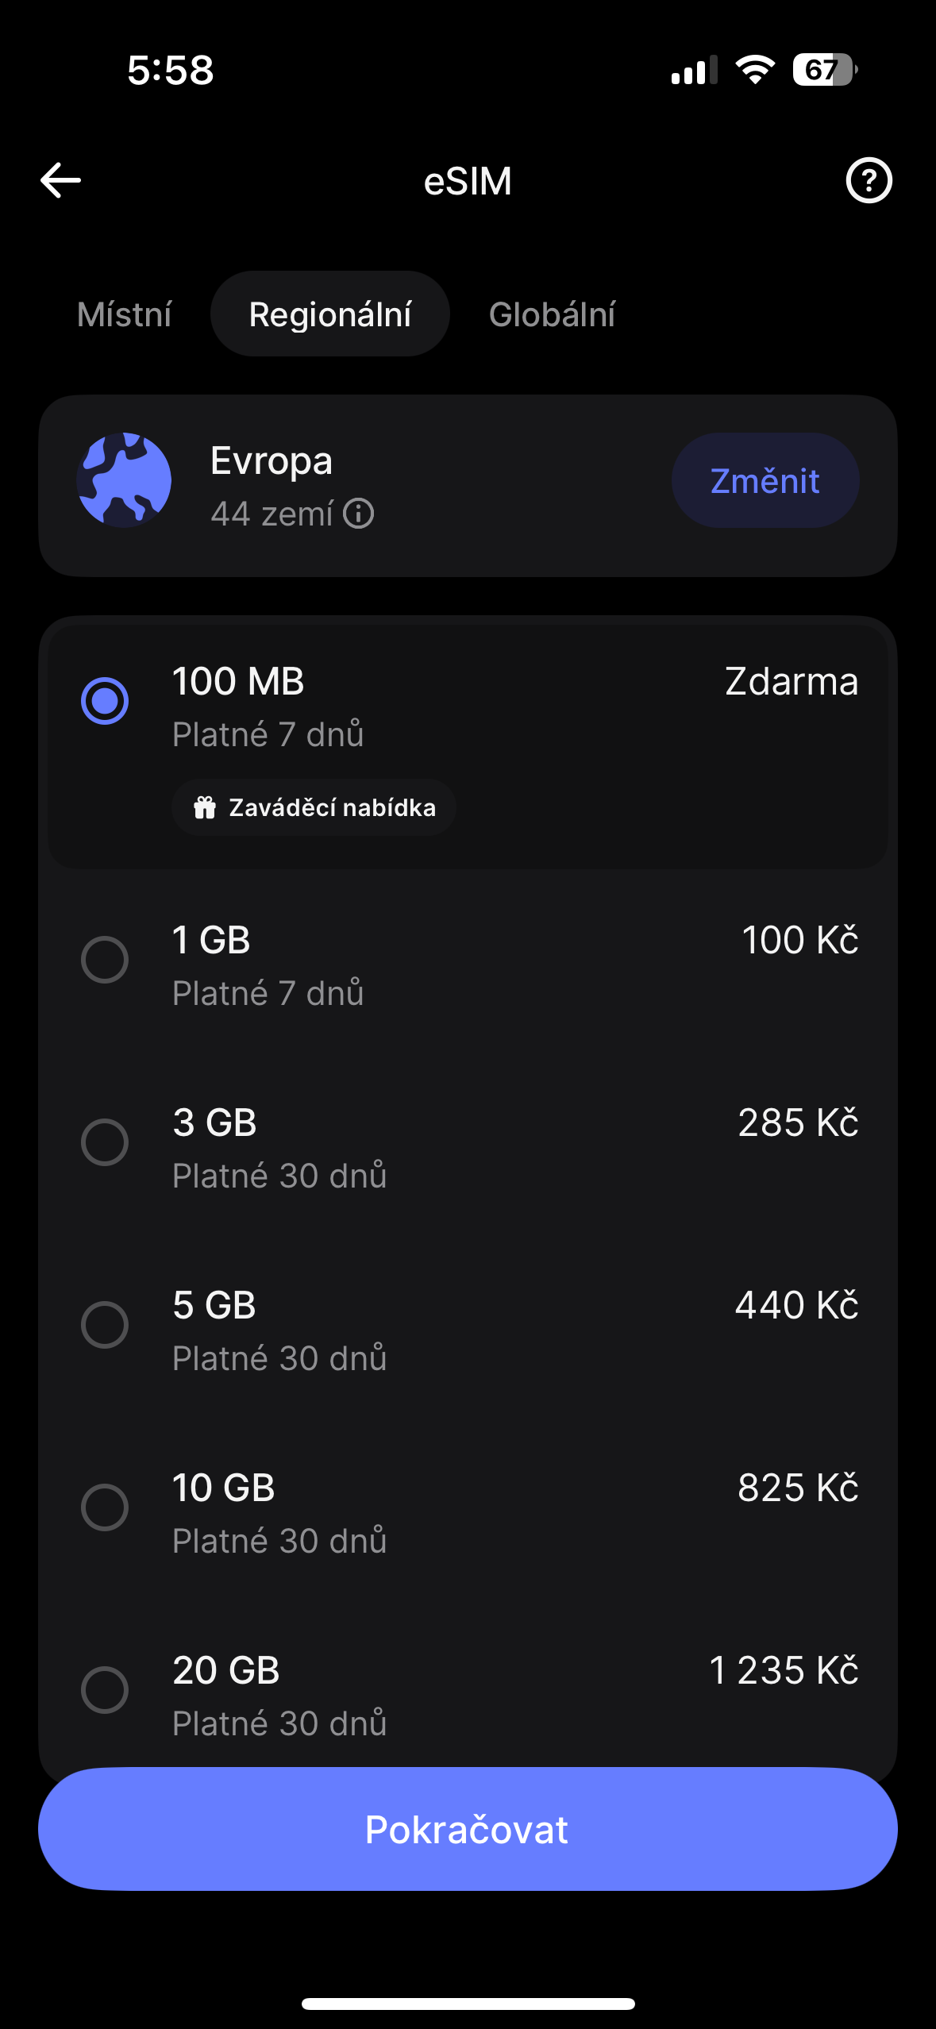Tap the battery indicator icon
The image size is (936, 2029).
[x=824, y=70]
